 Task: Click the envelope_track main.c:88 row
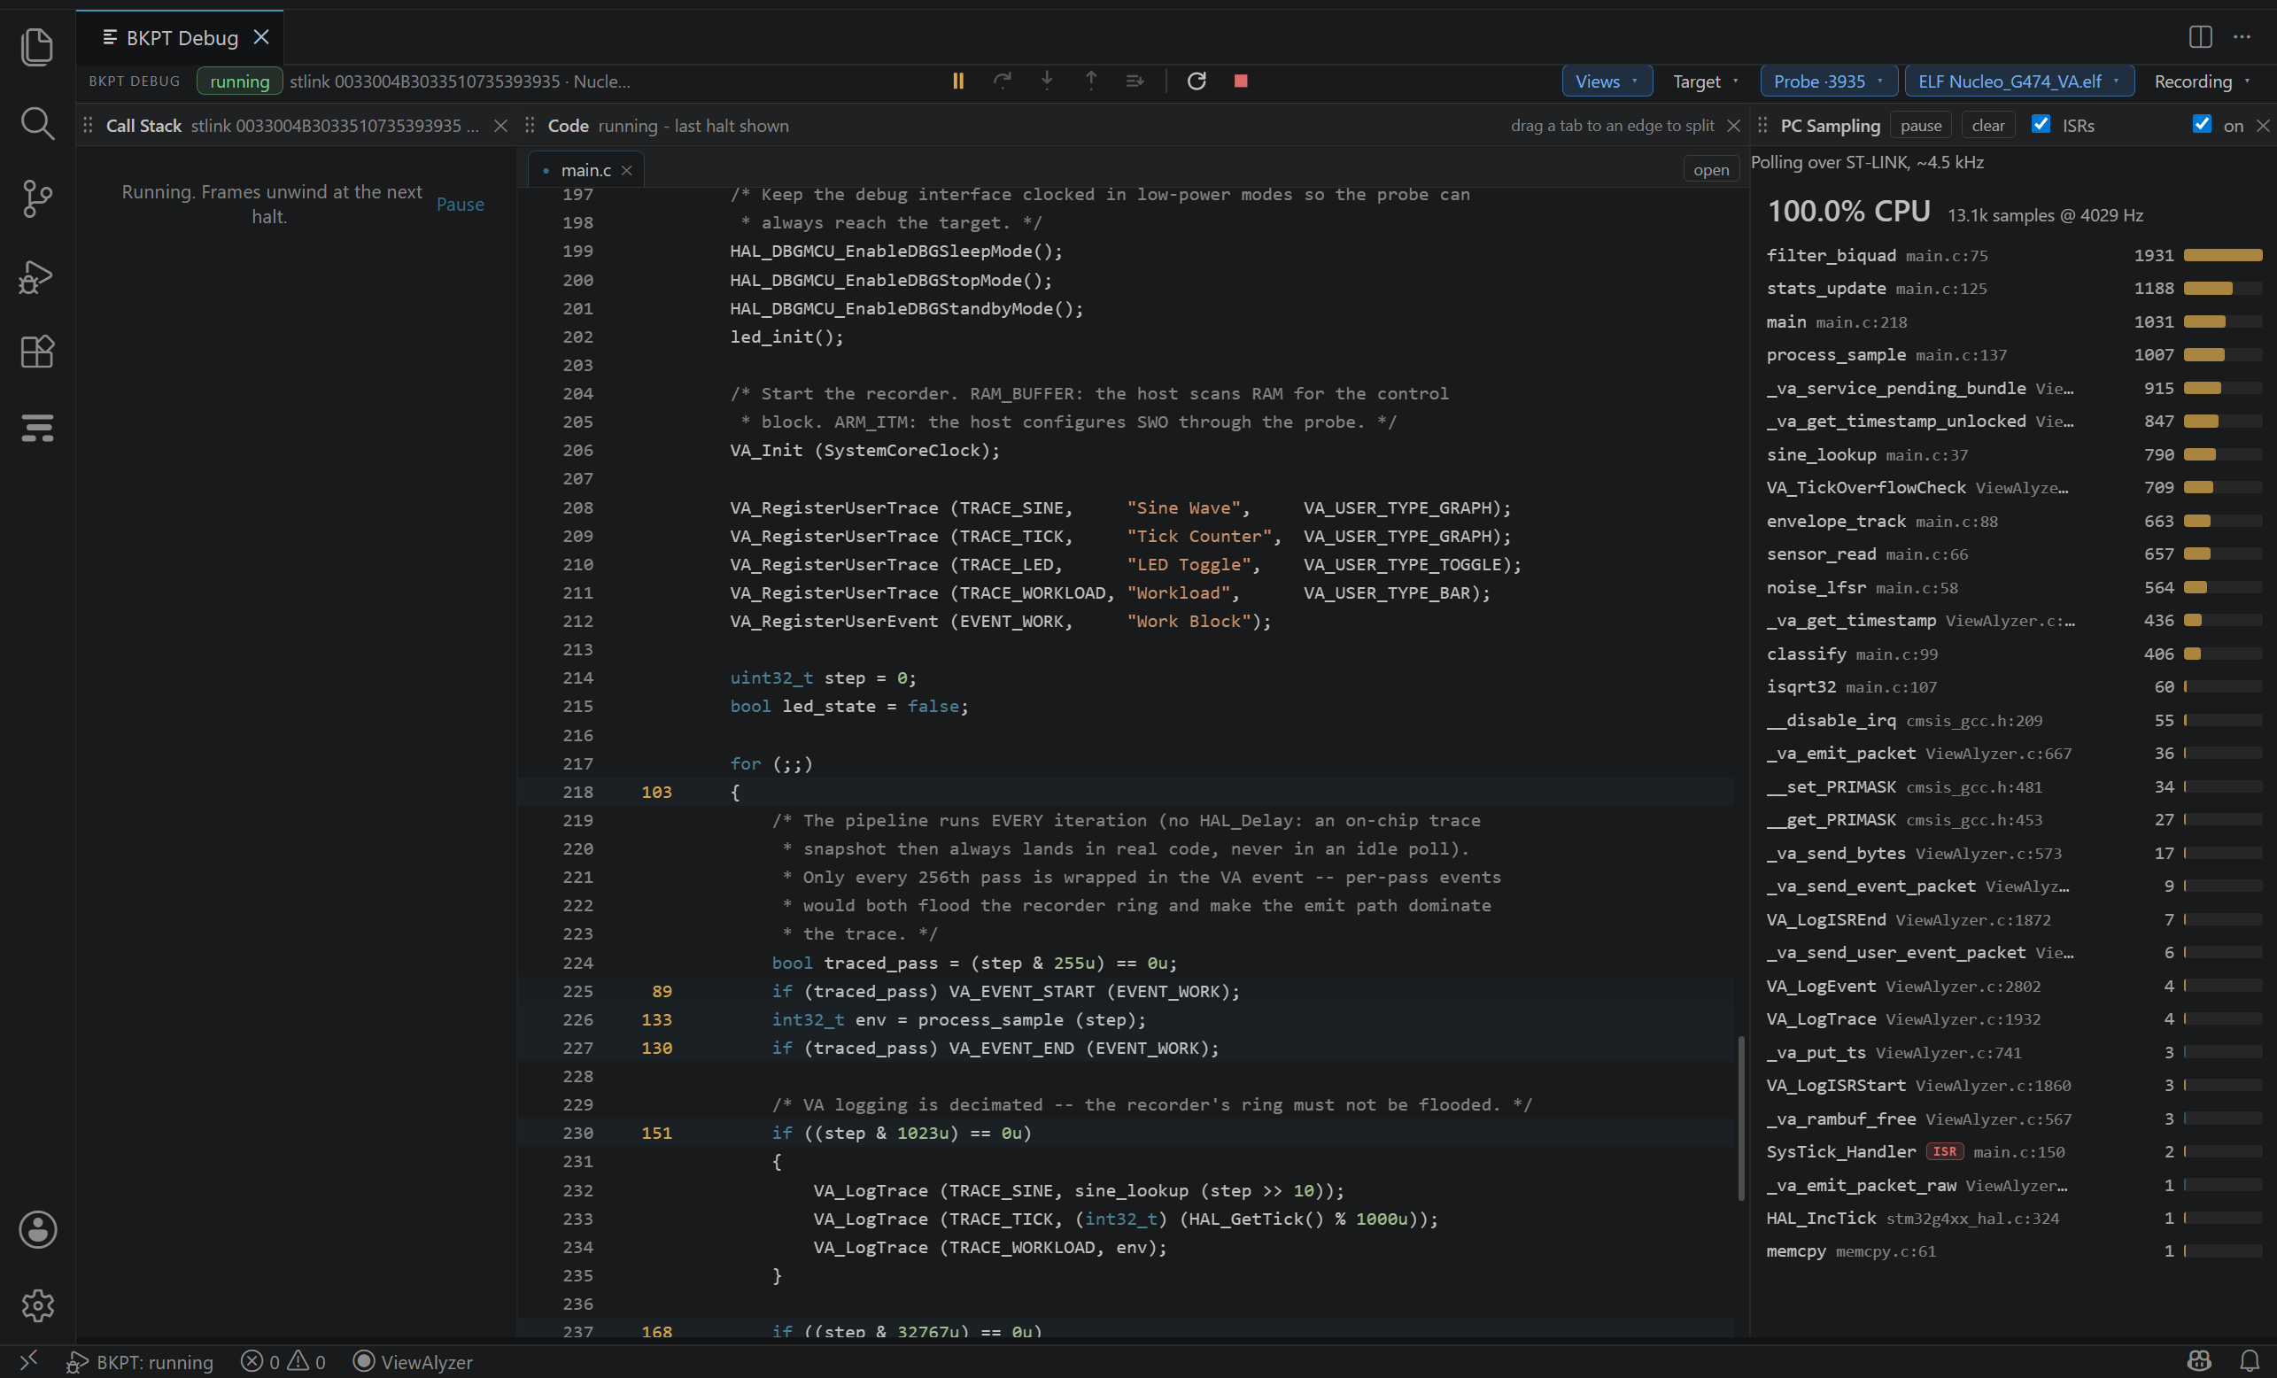click(2013, 522)
